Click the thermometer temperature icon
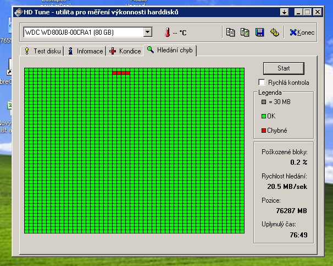This screenshot has width=333, height=266. (x=168, y=32)
